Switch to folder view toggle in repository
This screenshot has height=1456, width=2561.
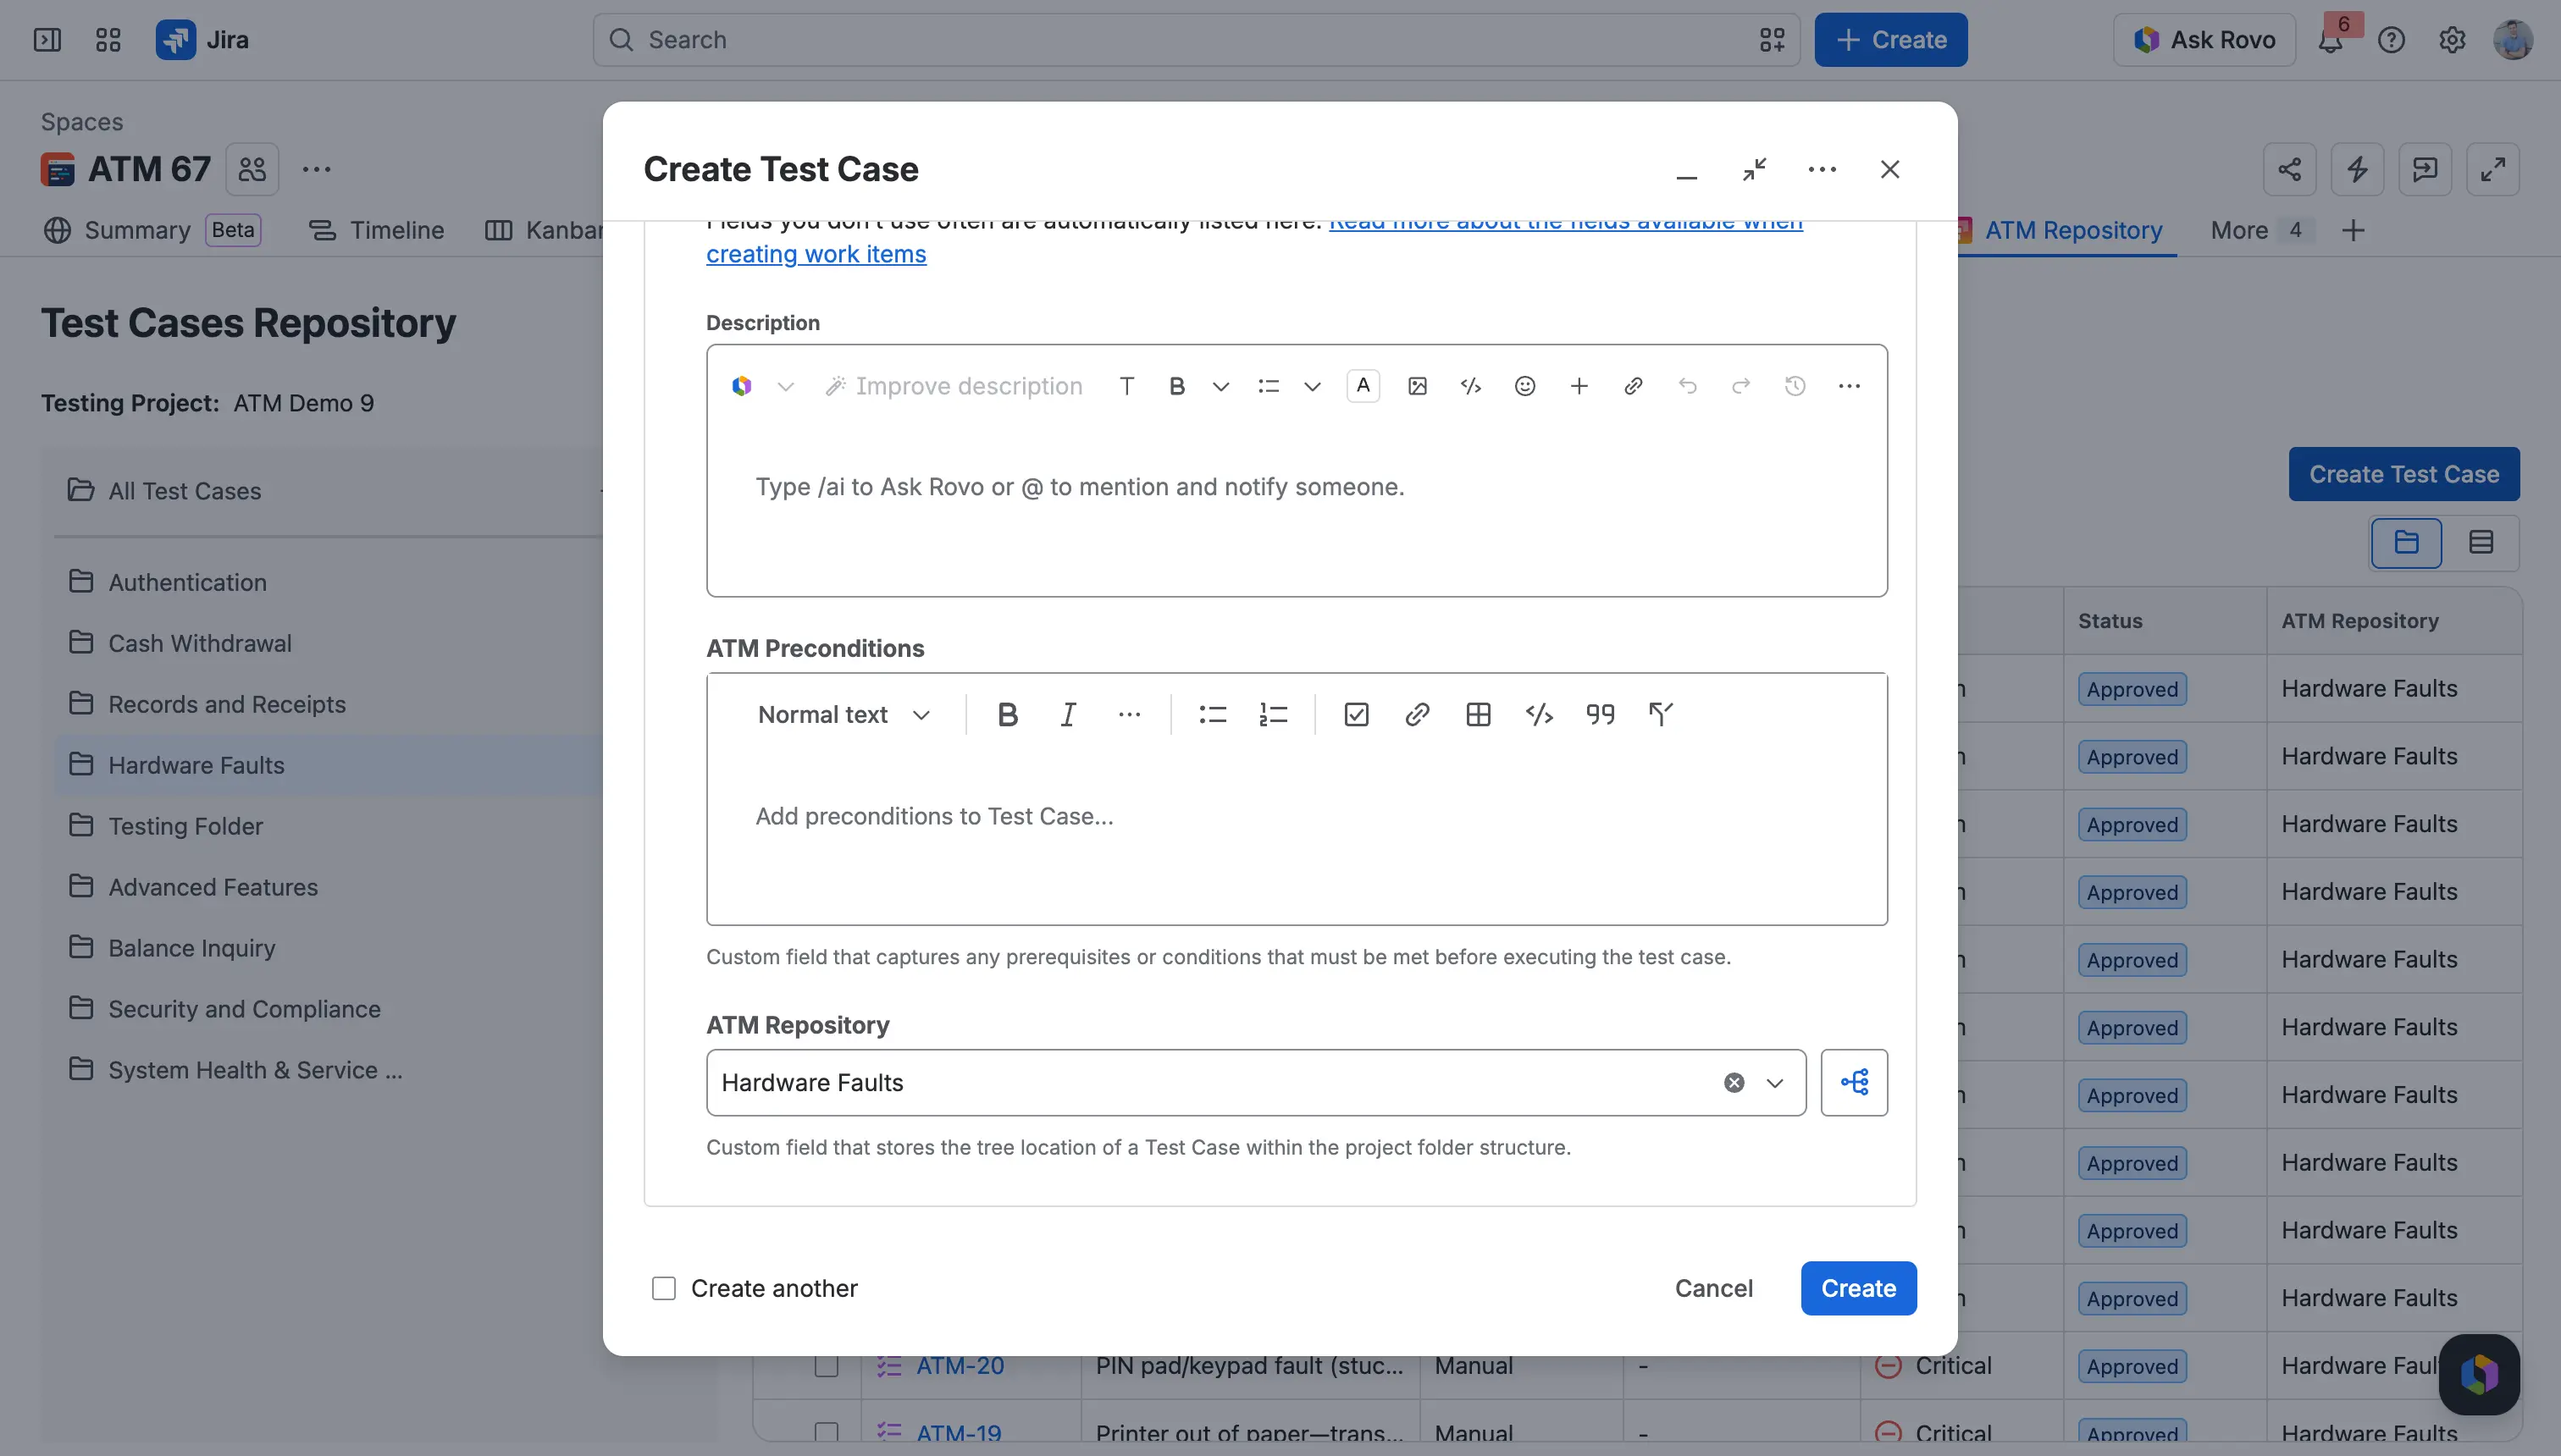2406,542
